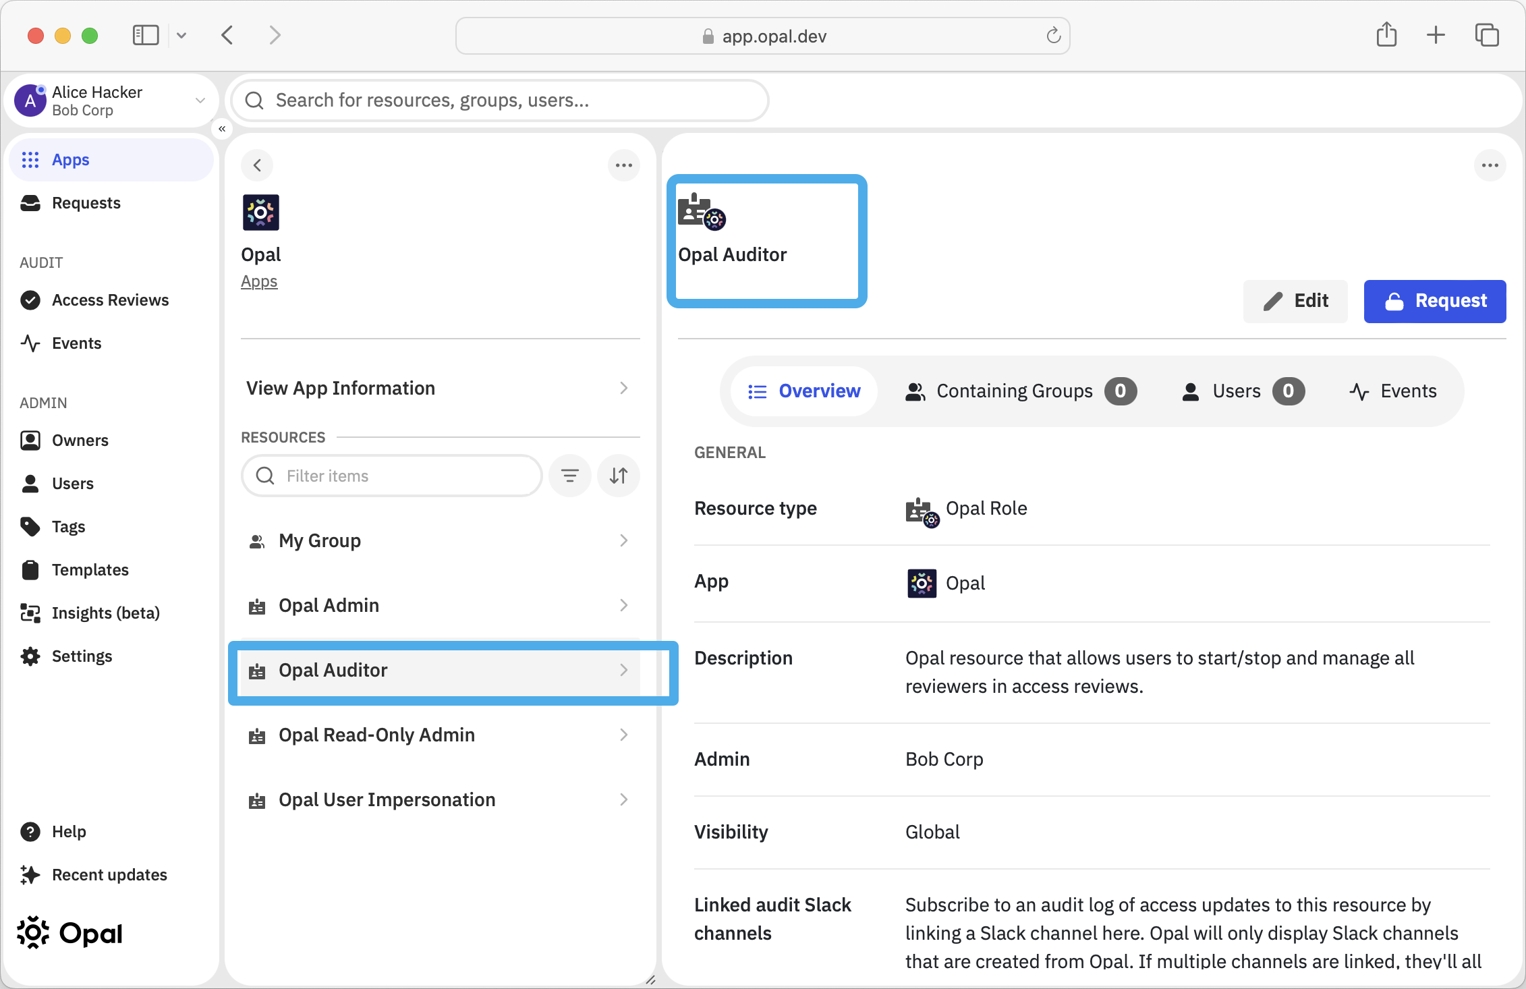
Task: Click the app.opal.dev address bar
Action: pos(763,36)
